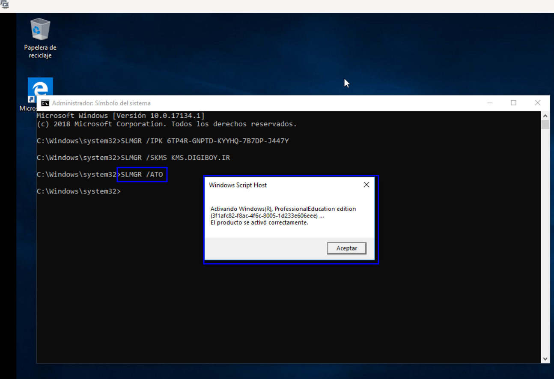Viewport: 554px width, 379px height.
Task: Click the Microsoft Windows version line
Action: [121, 116]
